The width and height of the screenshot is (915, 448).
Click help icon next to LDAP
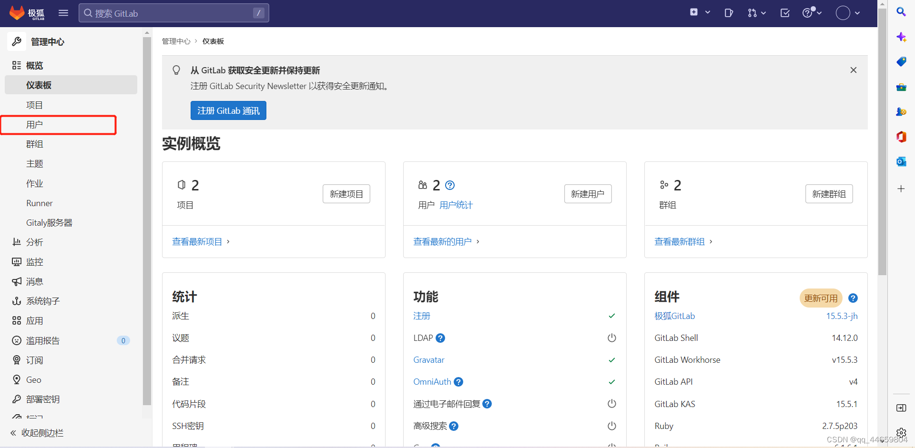[x=440, y=338]
